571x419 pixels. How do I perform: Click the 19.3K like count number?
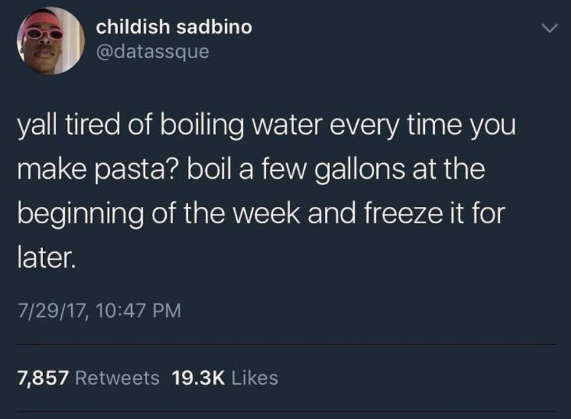click(198, 378)
